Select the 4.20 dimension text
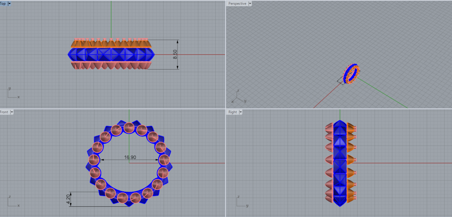The height and width of the screenshot is (217, 452). (x=68, y=199)
